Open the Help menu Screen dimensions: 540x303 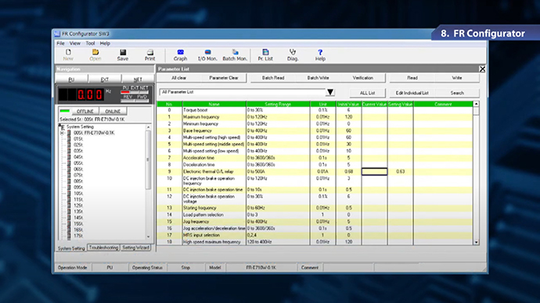105,43
